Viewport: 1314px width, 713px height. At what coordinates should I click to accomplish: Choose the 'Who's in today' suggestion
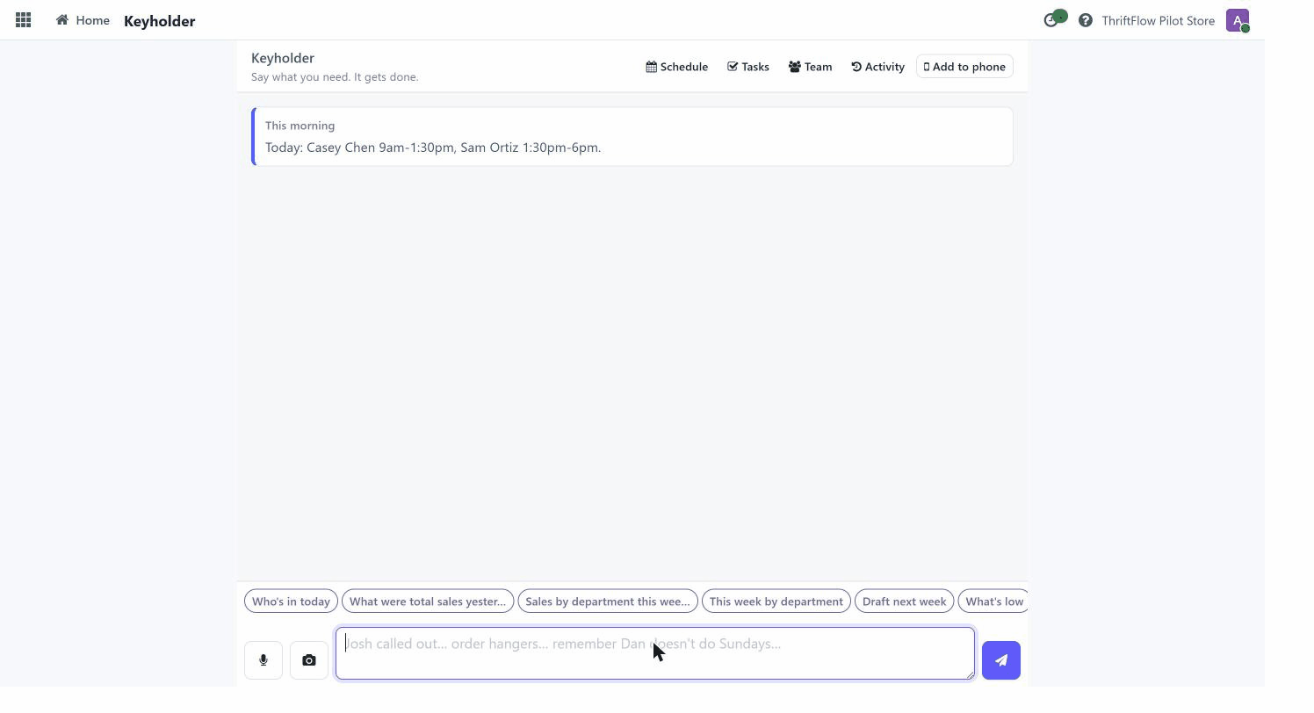tap(291, 601)
